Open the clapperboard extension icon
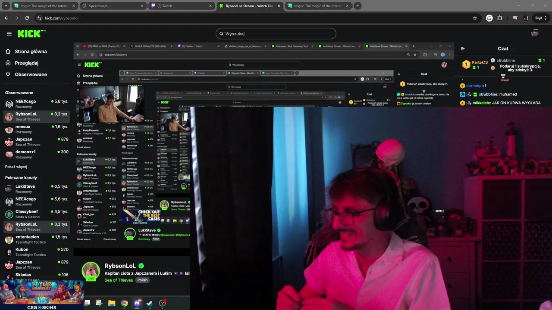552x310 pixels. click(x=489, y=18)
